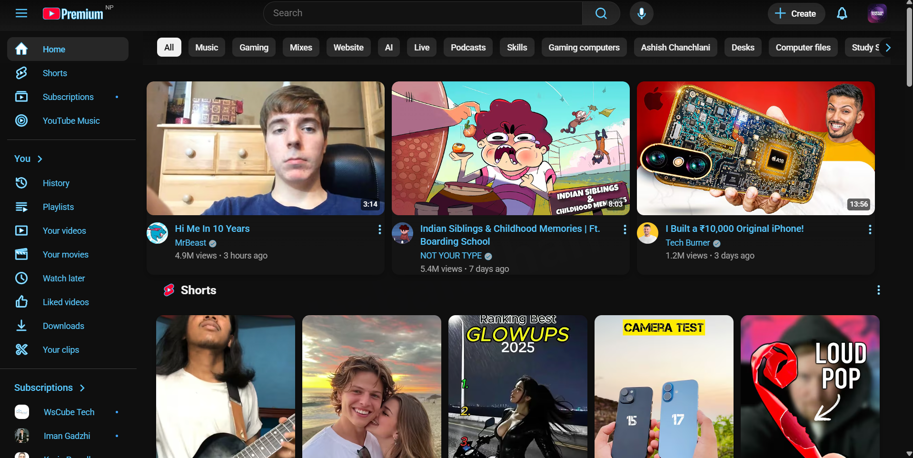This screenshot has height=458, width=913.
Task: Play the golden iPhone circuit thumbnail
Action: [756, 148]
